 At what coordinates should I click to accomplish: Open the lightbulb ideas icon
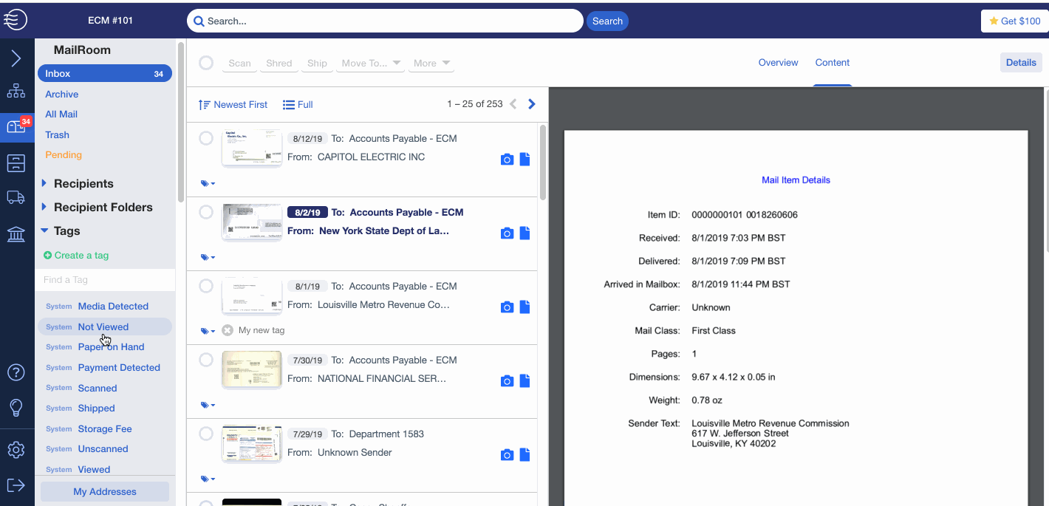(16, 408)
